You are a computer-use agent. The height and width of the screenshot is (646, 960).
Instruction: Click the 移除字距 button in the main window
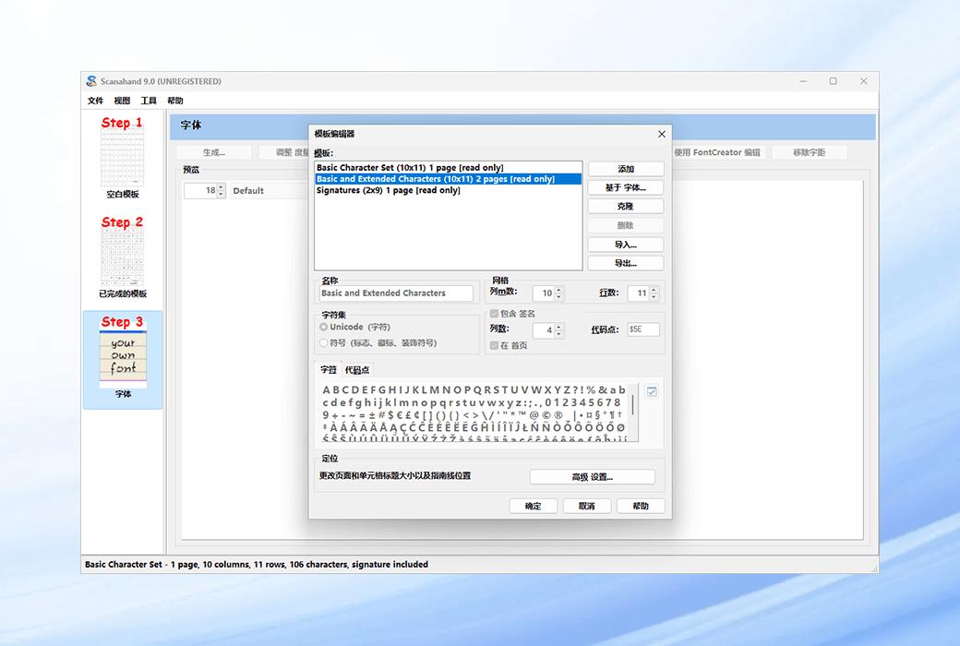click(810, 152)
